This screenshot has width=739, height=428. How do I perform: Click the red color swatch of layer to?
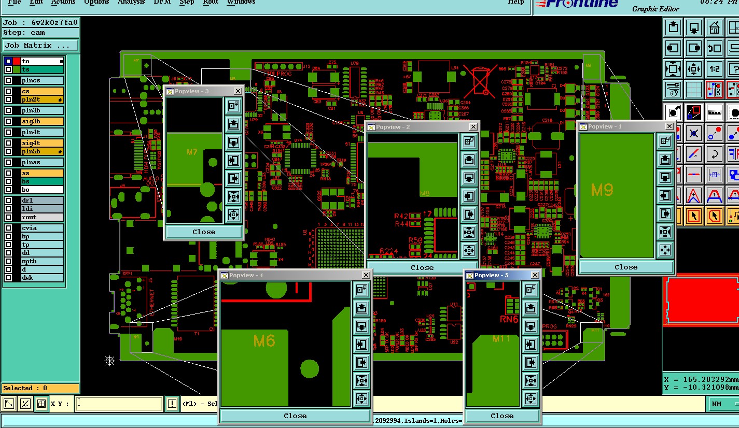pyautogui.click(x=17, y=61)
